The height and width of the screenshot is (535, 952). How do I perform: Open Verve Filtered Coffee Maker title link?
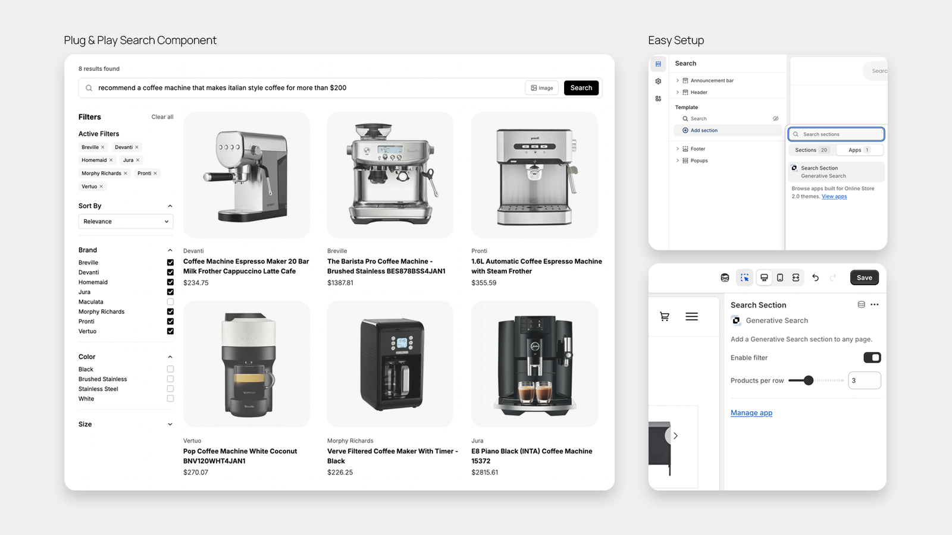[x=393, y=456]
